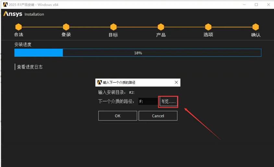Cancel the media path dialog

pos(158,116)
